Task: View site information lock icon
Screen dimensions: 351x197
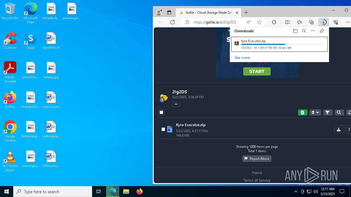Action: click(187, 22)
